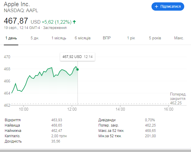The height and width of the screenshot is (152, 191).
Task: Select the ВПР tab
Action: (107, 38)
